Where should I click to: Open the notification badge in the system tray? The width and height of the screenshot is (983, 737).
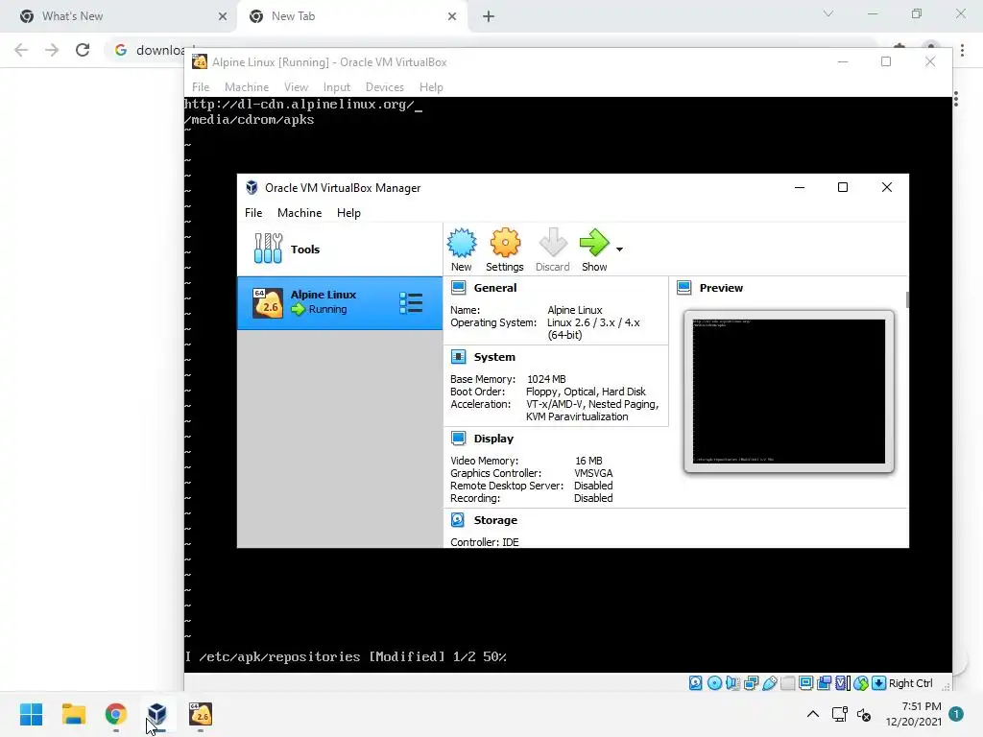pyautogui.click(x=956, y=714)
